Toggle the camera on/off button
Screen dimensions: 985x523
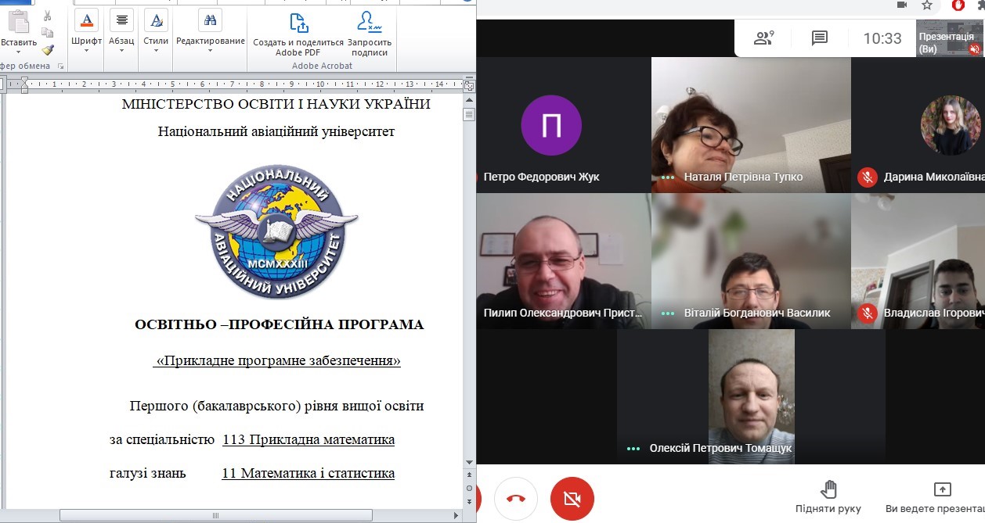572,499
